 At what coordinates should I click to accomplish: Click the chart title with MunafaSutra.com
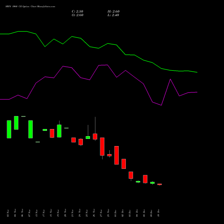click(30, 6)
